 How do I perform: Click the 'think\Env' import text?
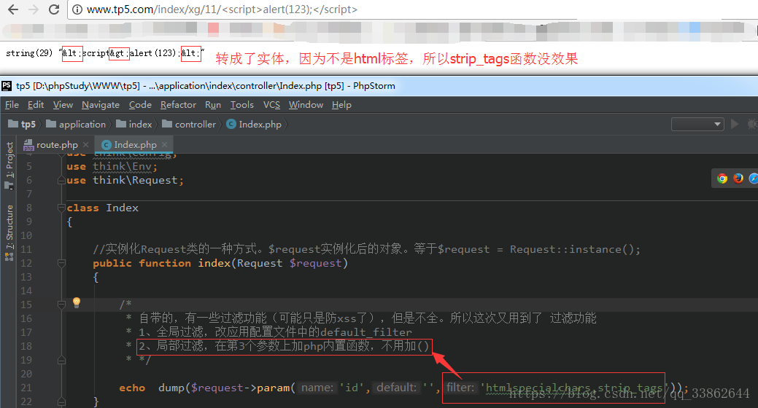click(x=123, y=167)
